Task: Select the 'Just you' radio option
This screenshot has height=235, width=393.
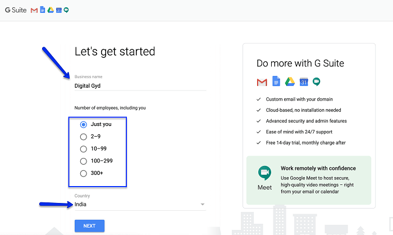Action: point(84,124)
